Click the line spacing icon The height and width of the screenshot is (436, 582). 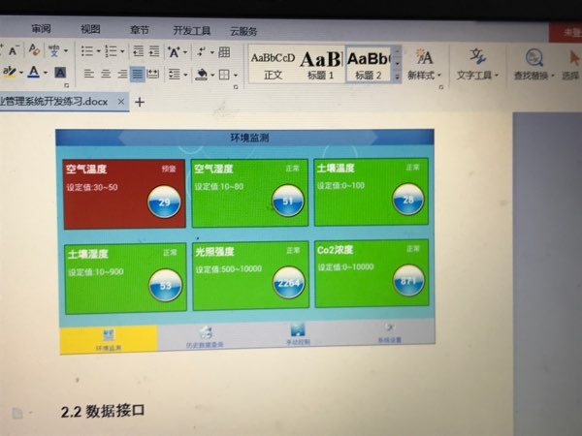(174, 75)
